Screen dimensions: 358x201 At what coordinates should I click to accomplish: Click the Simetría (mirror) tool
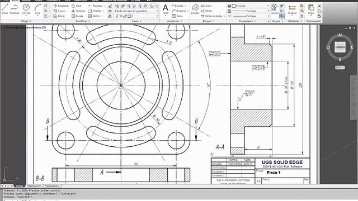pos(78,11)
